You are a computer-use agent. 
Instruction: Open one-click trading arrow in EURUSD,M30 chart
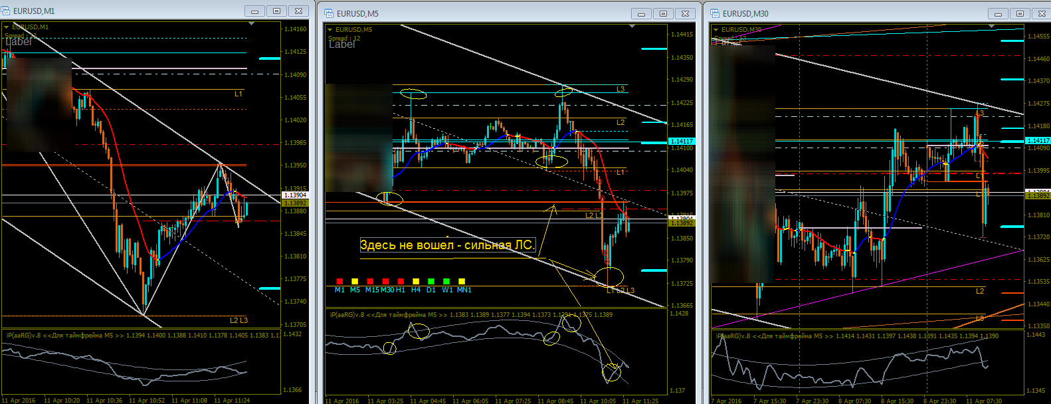click(x=716, y=30)
